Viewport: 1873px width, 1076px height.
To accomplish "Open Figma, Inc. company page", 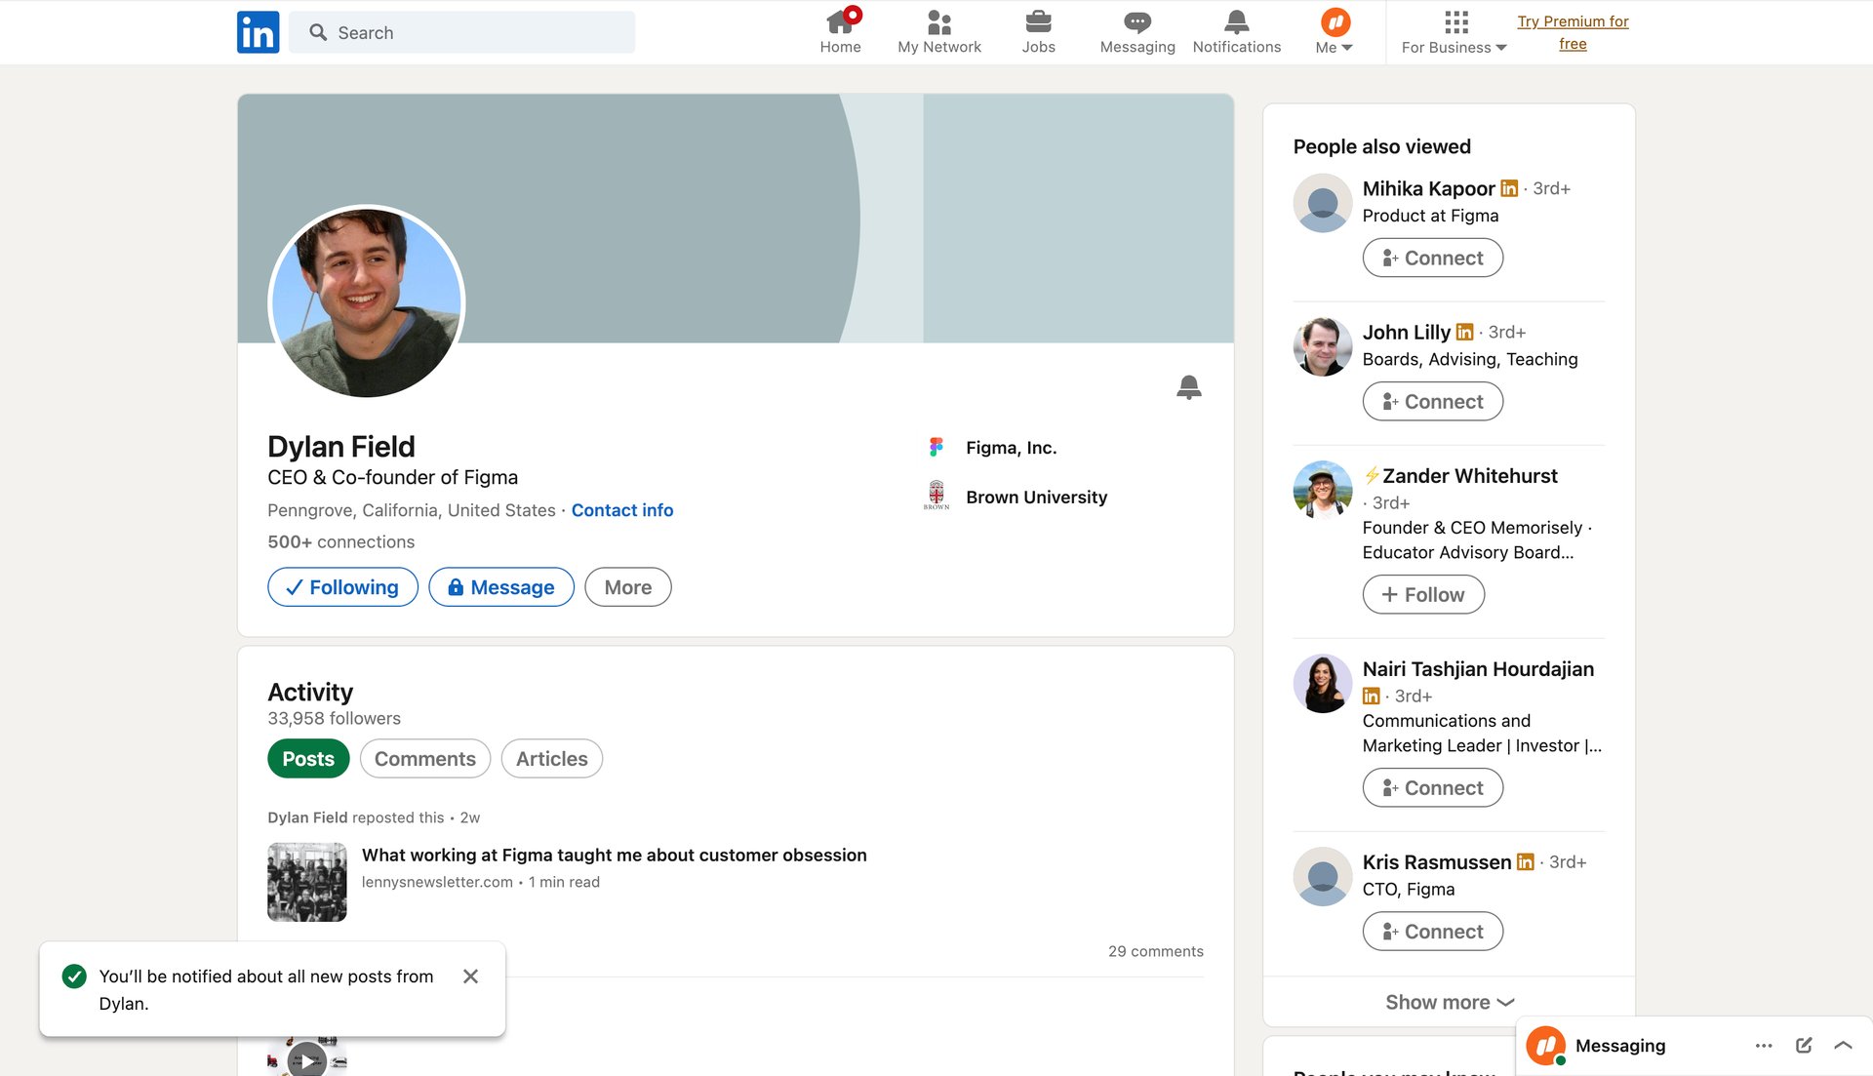I will click(1010, 447).
